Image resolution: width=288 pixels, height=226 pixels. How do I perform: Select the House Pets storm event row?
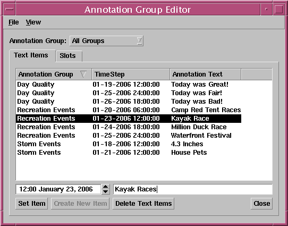(x=129, y=153)
